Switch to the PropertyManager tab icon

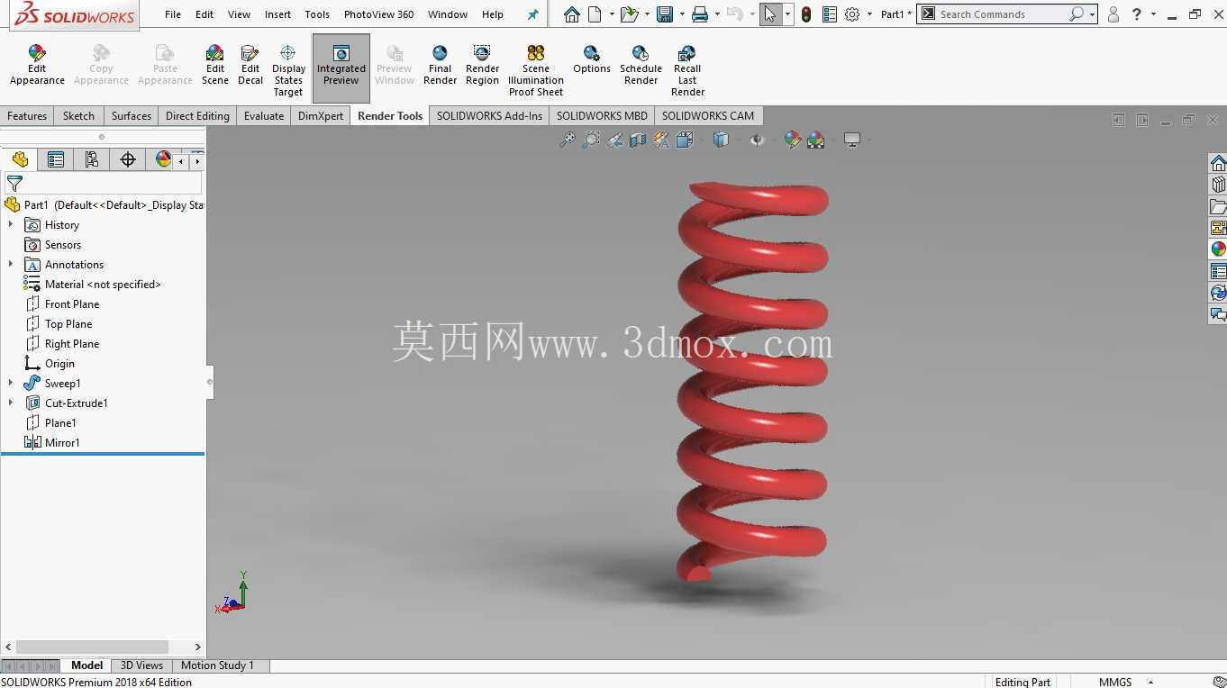55,159
